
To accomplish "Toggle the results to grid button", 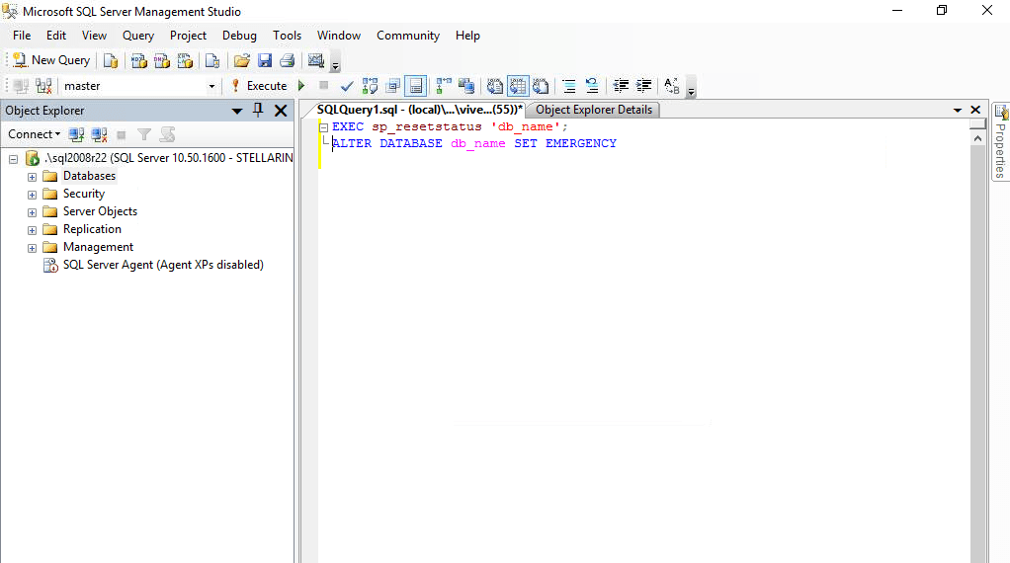I will [518, 86].
